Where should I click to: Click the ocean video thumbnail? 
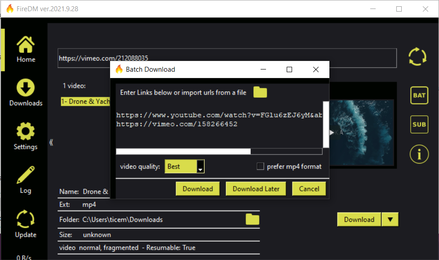[x=362, y=132]
